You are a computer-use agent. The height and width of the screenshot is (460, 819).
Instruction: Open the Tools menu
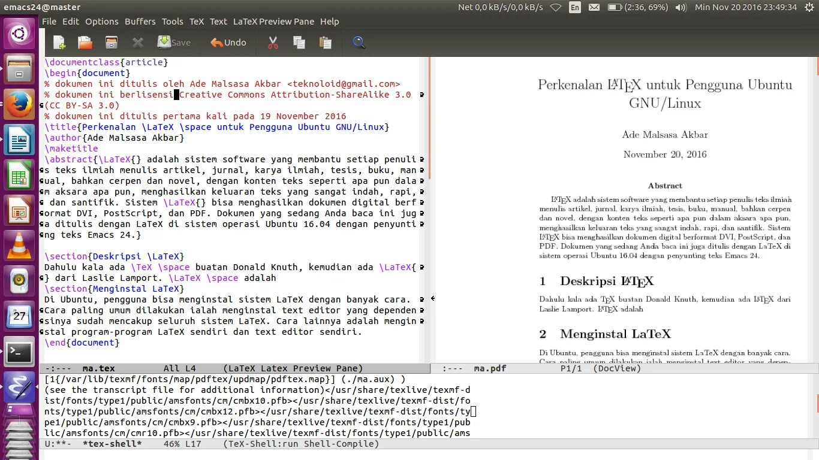[173, 22]
